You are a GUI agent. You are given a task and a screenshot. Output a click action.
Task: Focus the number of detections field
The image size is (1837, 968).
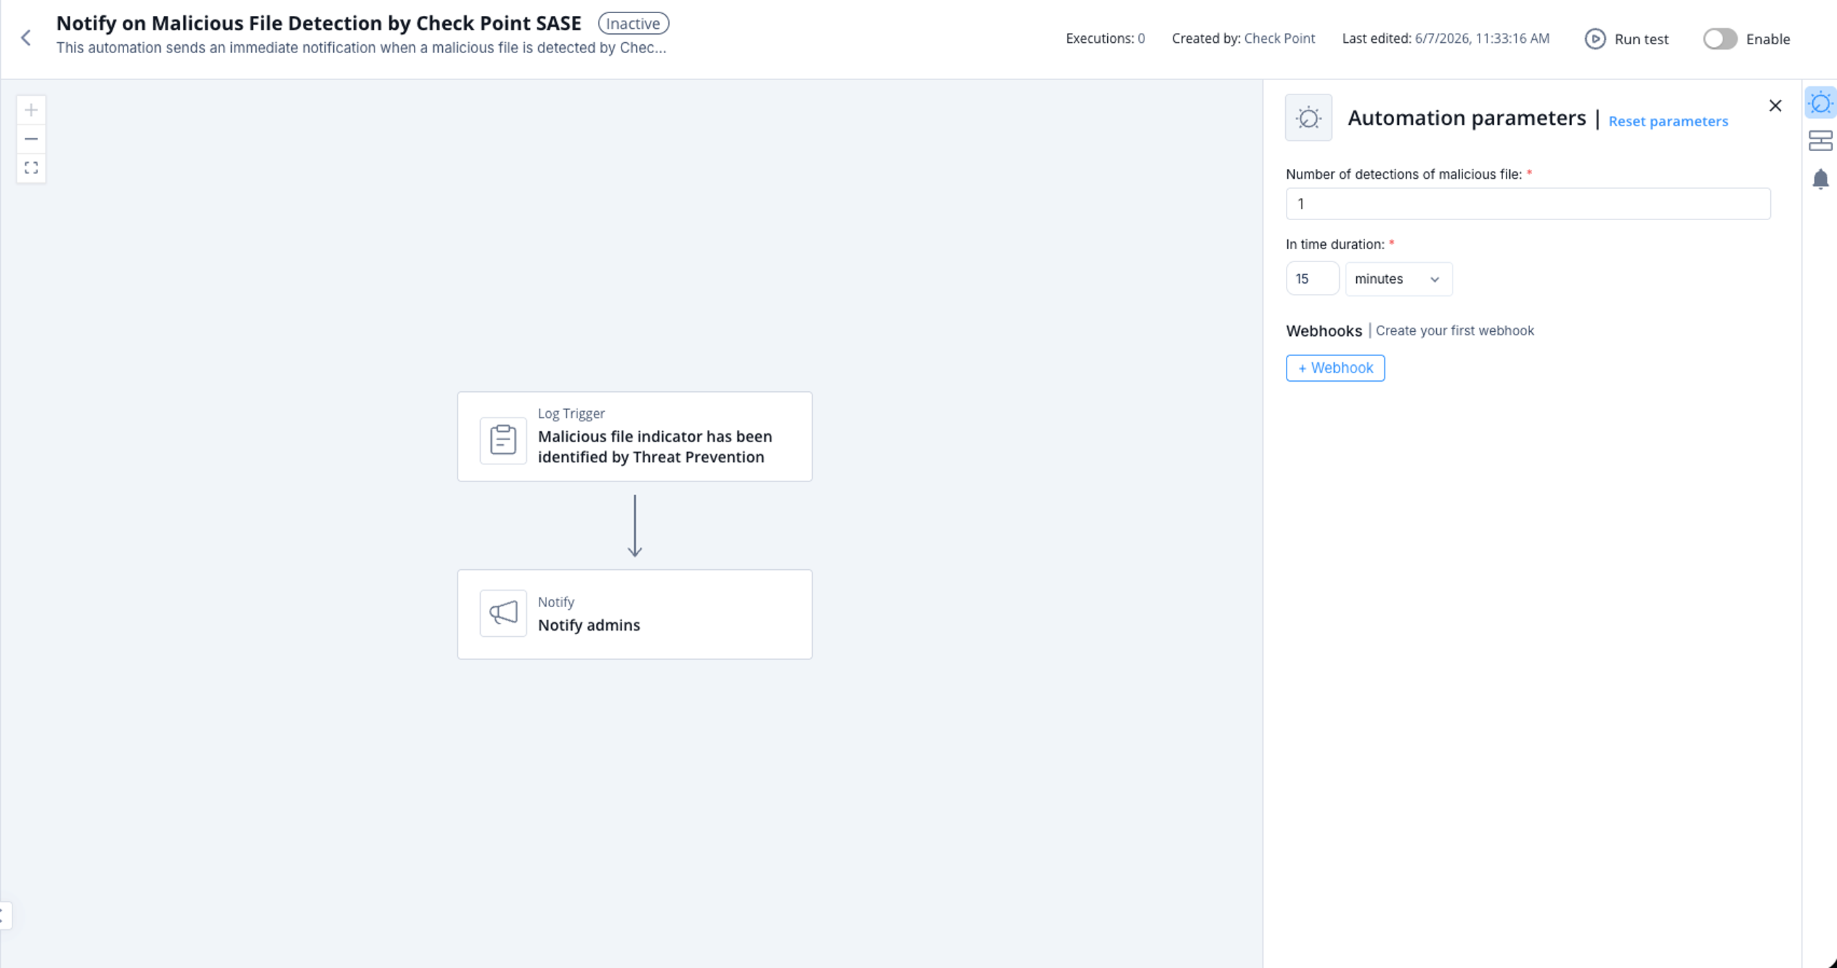coord(1527,204)
